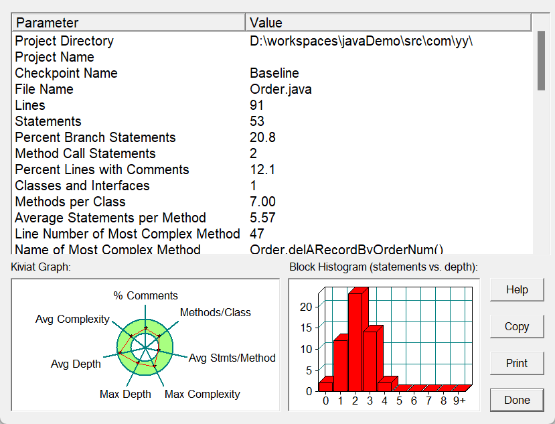Click the histogram bar at depth 0
The height and width of the screenshot is (424, 555).
[325, 386]
